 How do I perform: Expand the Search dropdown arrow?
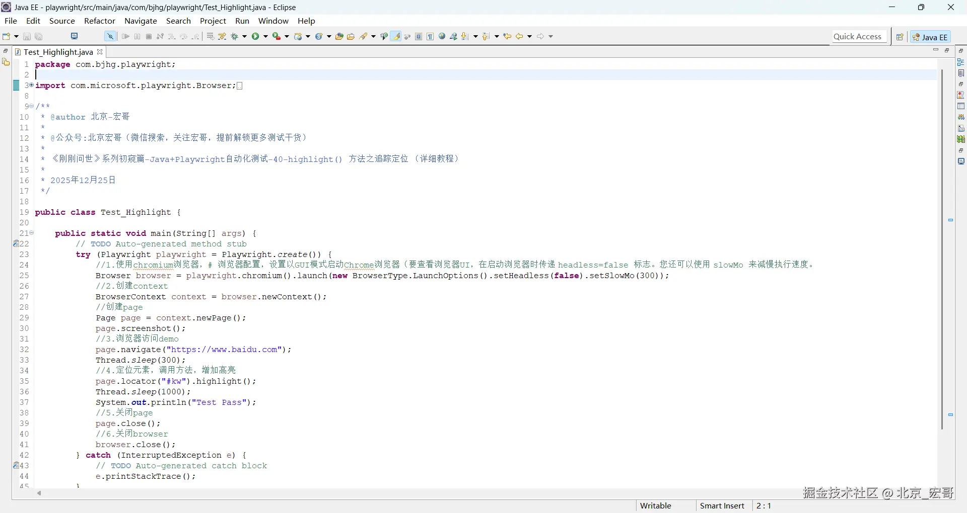click(x=374, y=36)
